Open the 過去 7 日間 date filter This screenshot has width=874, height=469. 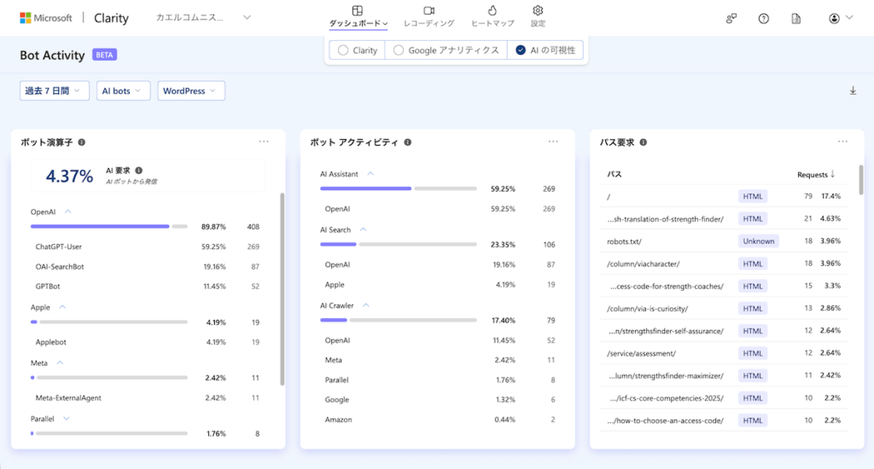[55, 90]
